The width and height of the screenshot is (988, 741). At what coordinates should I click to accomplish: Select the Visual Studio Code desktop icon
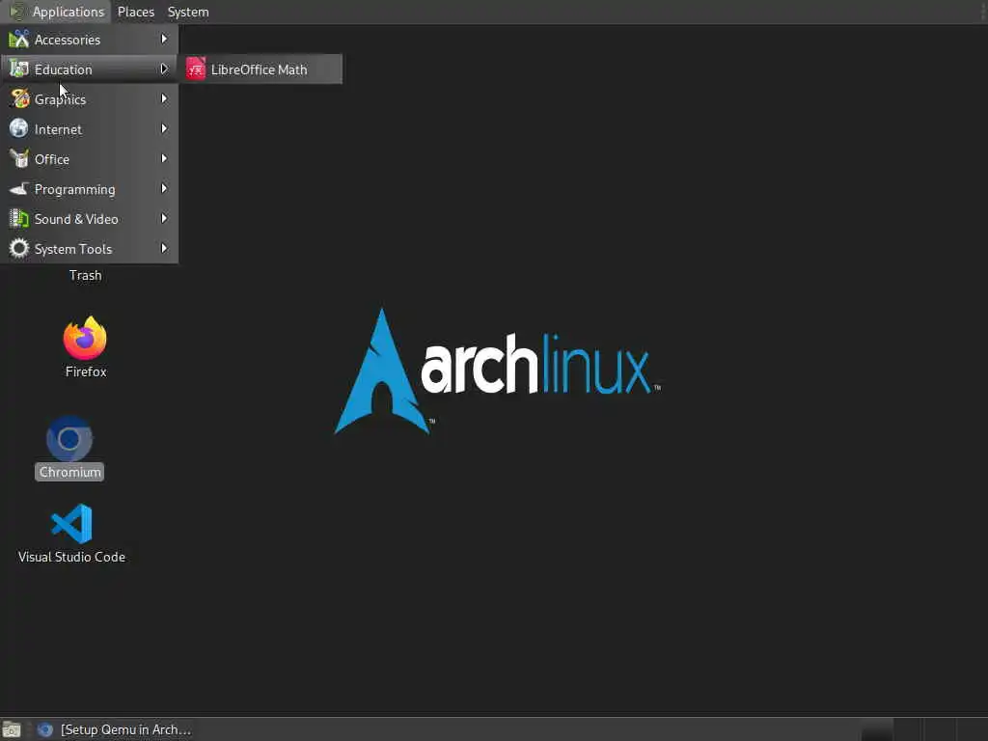coord(71,523)
